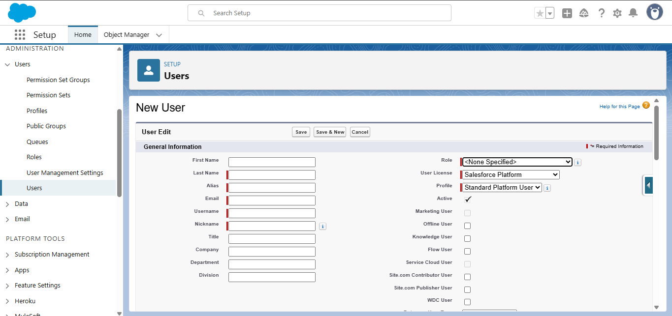
Task: Enable the Site.com Contributor User checkbox
Action: tap(467, 277)
